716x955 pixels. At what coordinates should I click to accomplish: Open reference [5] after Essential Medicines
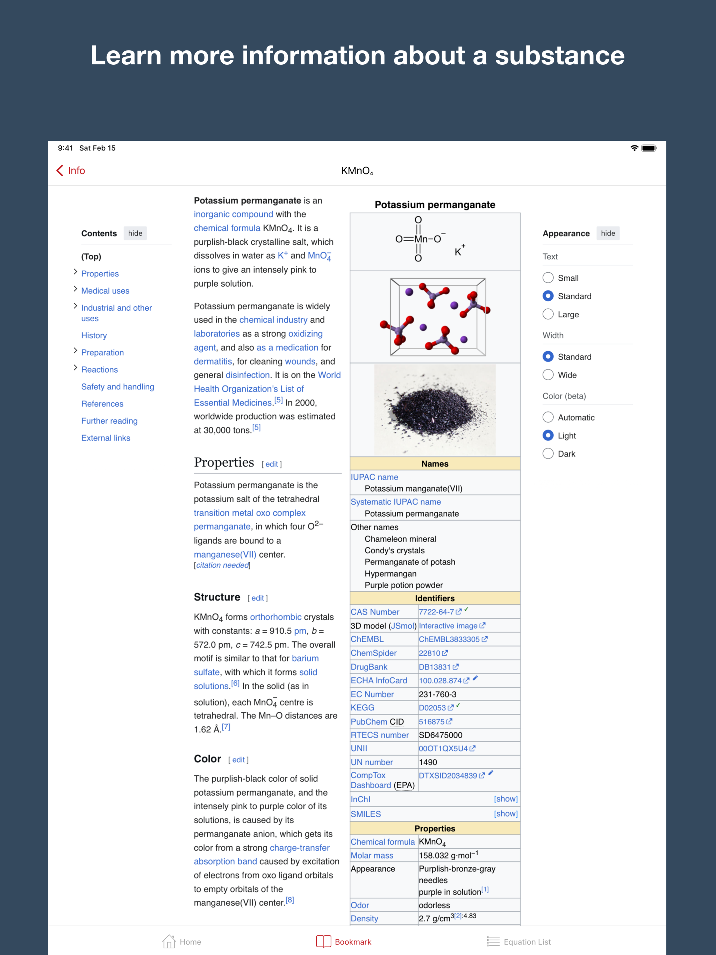tap(279, 400)
